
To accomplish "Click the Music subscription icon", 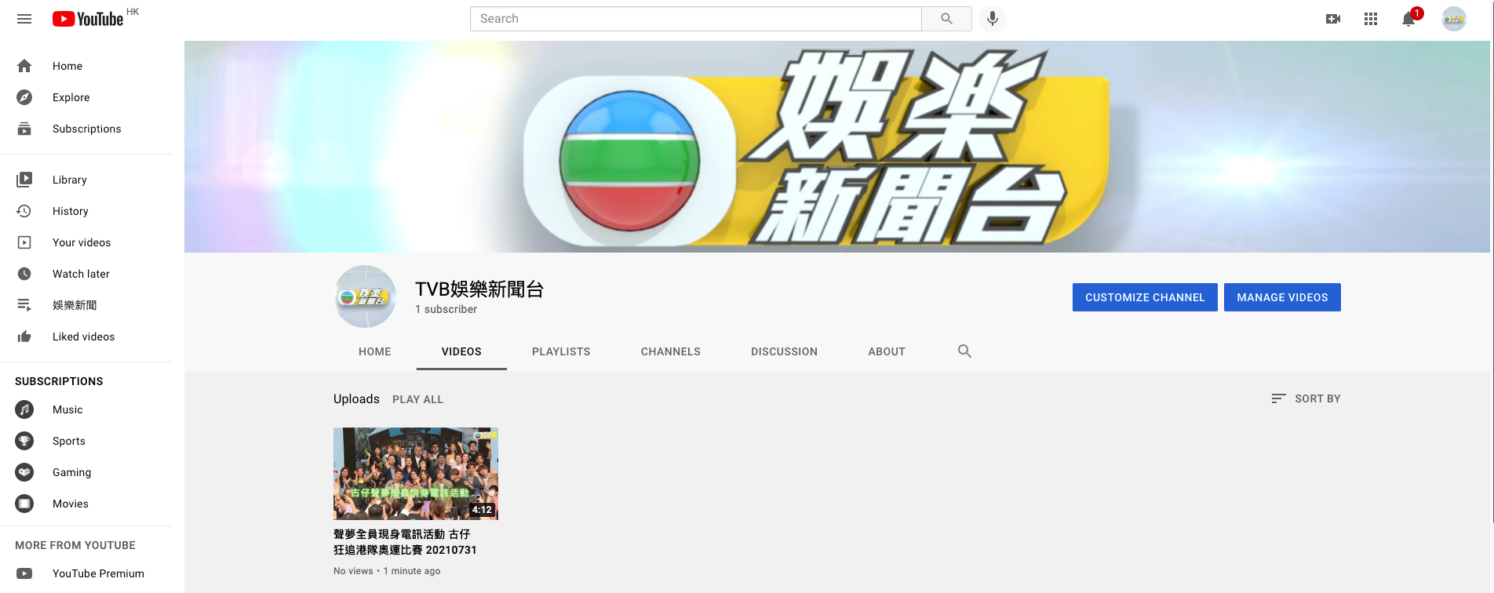I will point(24,409).
